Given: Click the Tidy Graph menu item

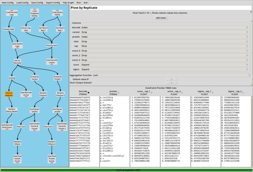Looking at the screenshot, I should [x=68, y=3].
